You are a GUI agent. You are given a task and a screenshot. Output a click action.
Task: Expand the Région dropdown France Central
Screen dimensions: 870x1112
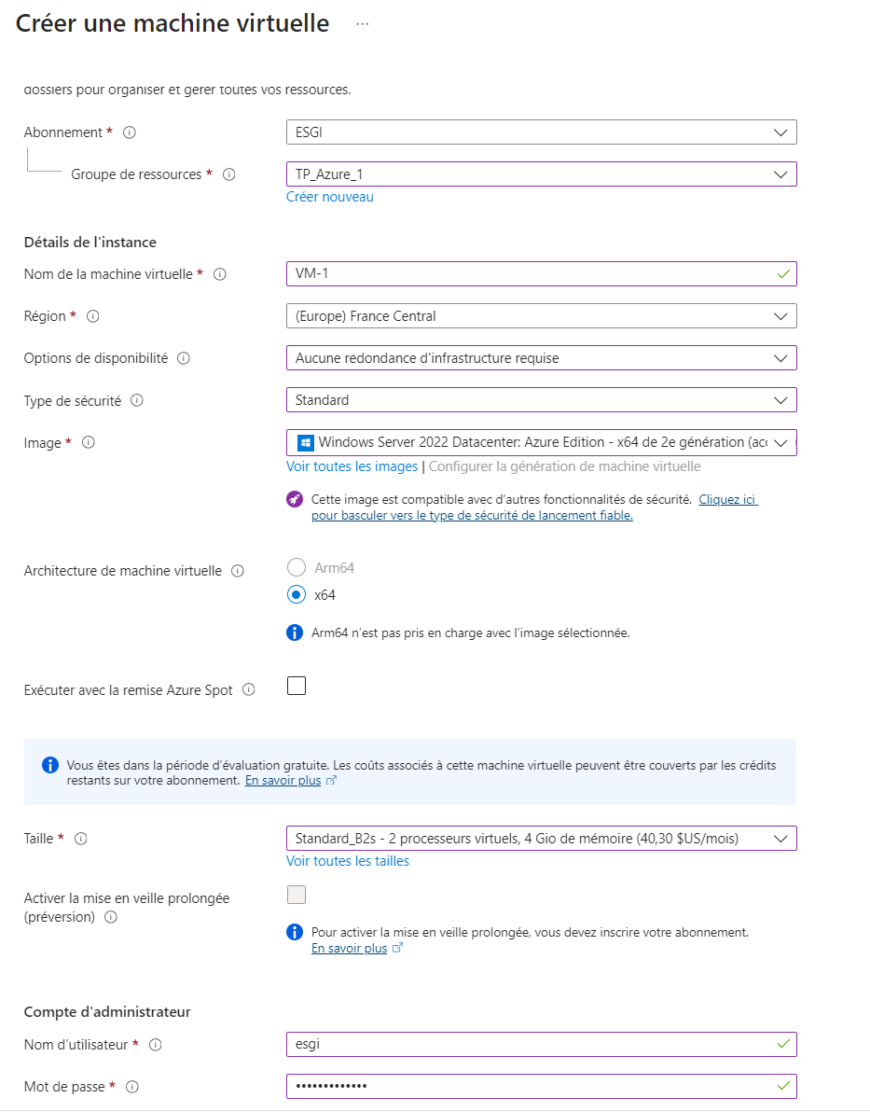[541, 316]
